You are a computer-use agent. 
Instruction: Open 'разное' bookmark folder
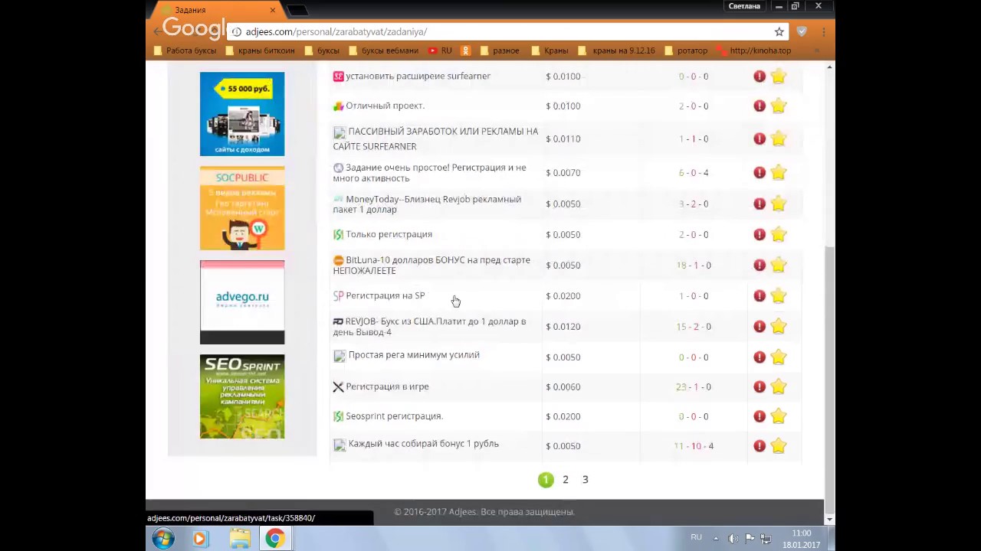500,51
